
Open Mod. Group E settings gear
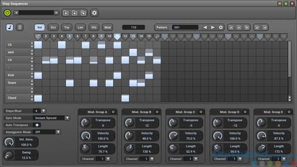pos(289,112)
